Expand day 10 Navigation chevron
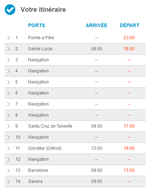The width and height of the screenshot is (151, 190). pyautogui.click(x=8, y=137)
